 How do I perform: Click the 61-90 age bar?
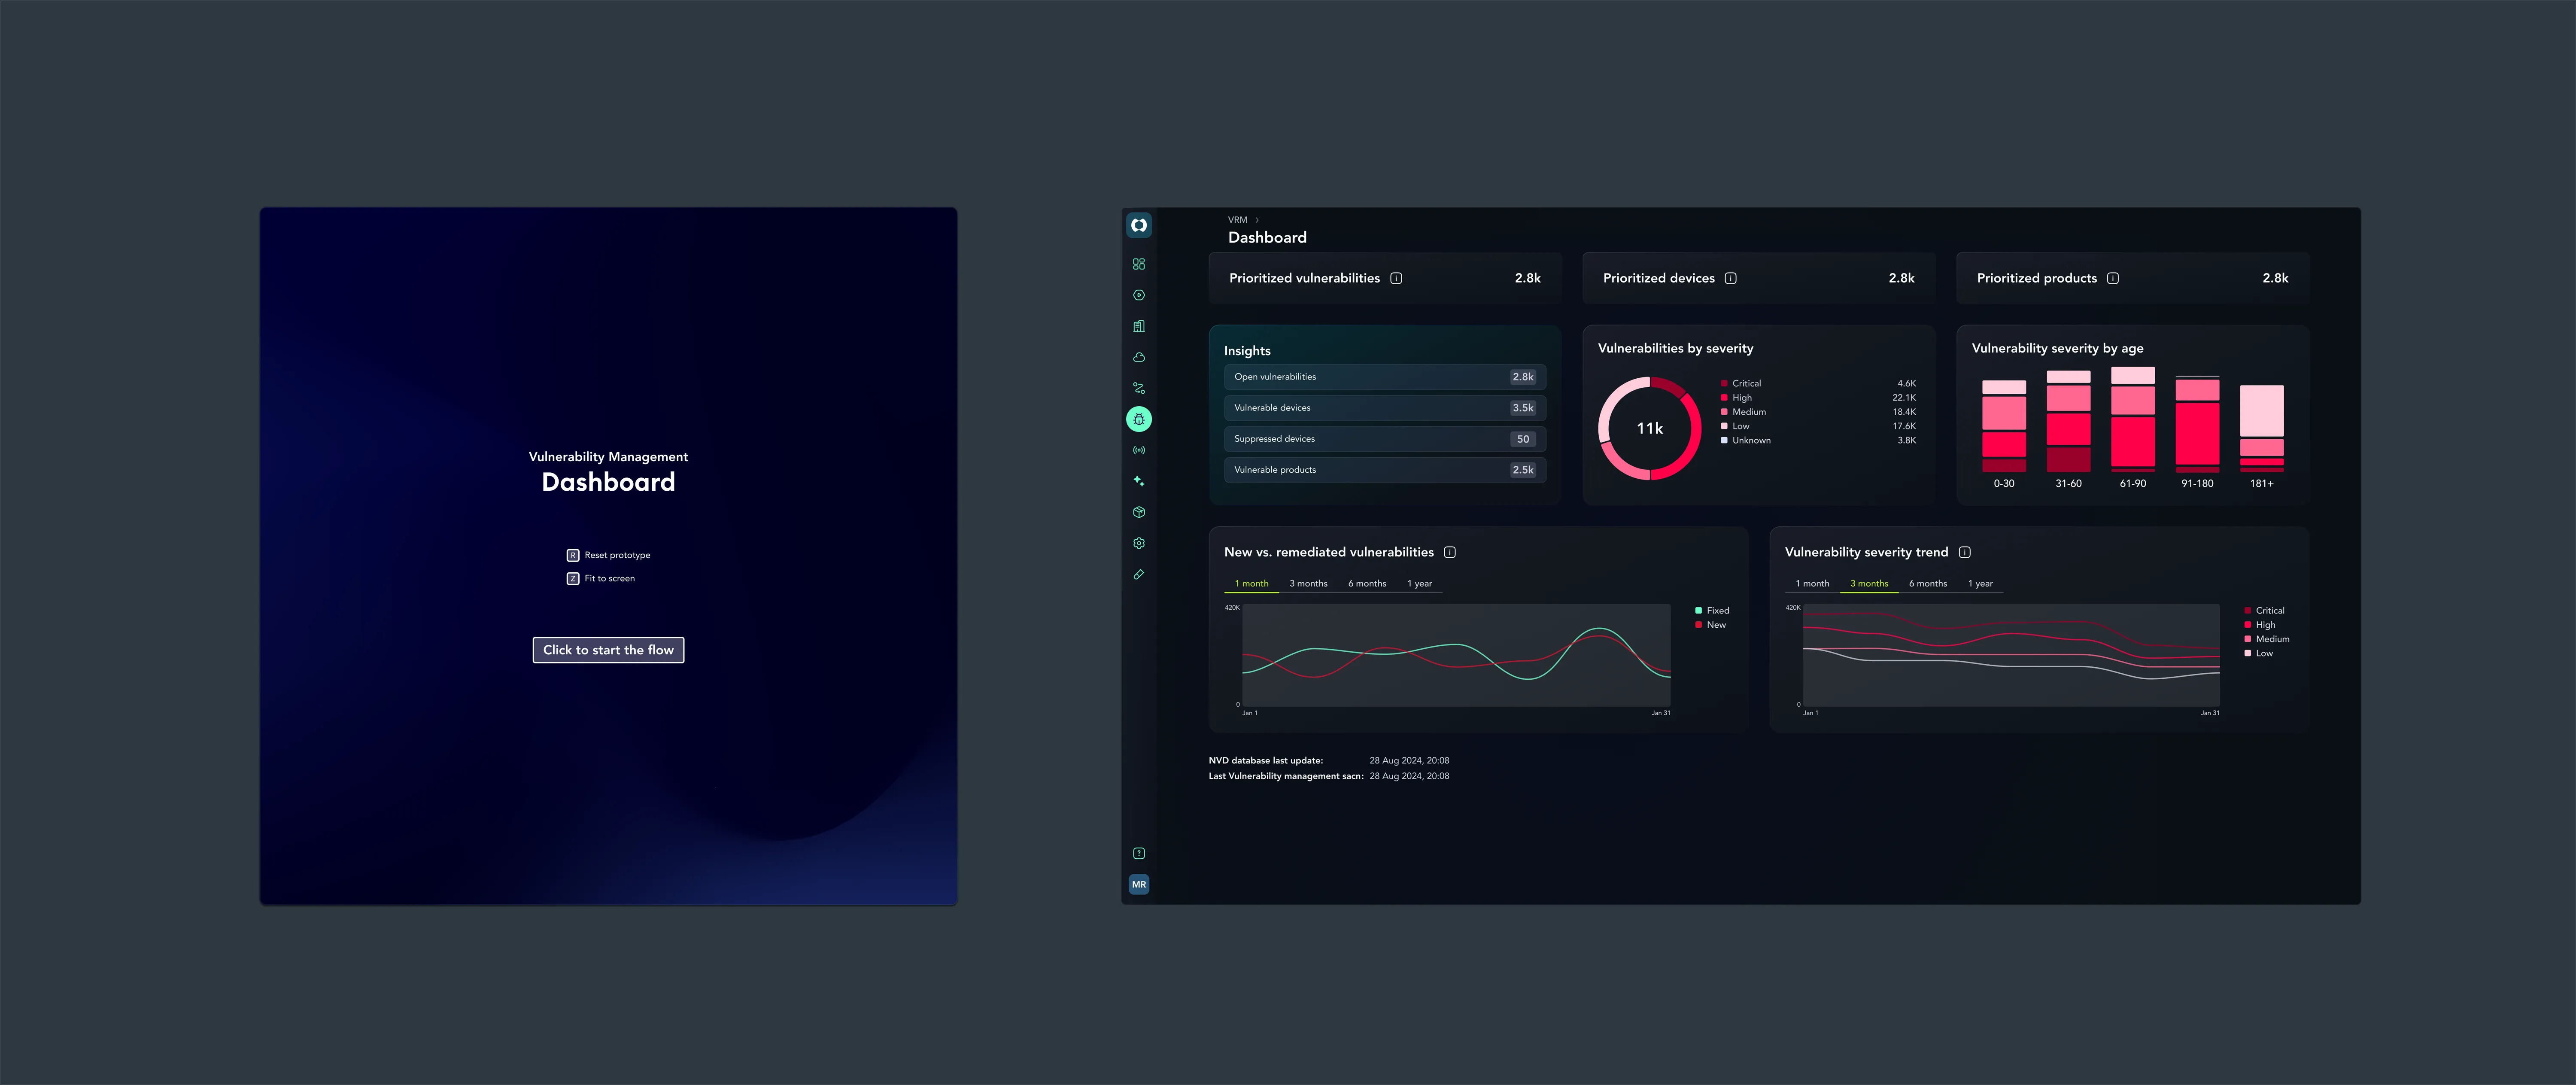[2133, 419]
